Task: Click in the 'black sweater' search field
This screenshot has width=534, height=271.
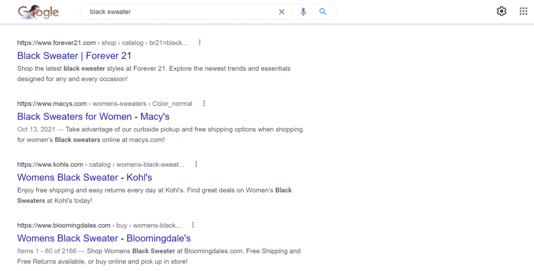Action: [177, 11]
